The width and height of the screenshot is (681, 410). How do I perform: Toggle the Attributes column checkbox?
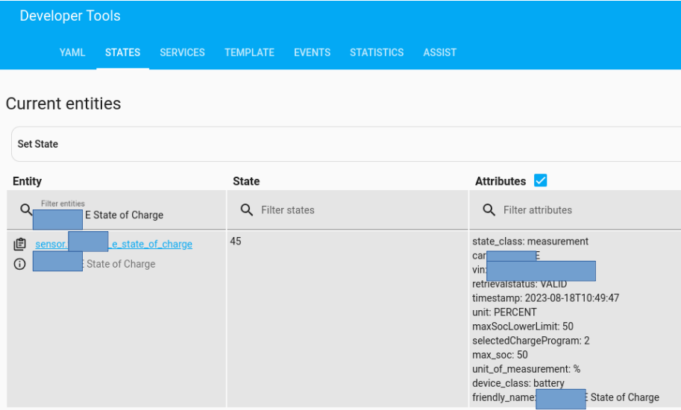pos(541,180)
